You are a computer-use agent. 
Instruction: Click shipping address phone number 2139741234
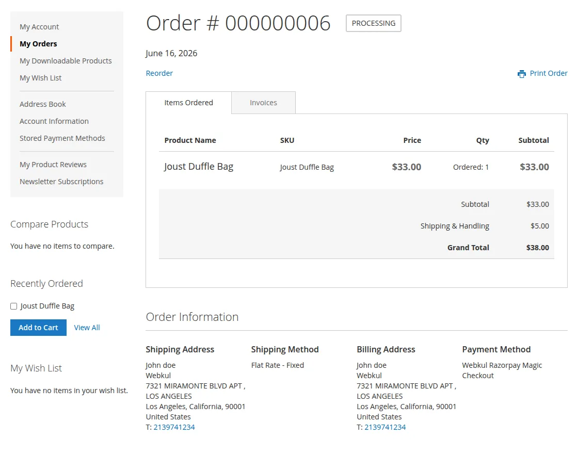point(174,427)
